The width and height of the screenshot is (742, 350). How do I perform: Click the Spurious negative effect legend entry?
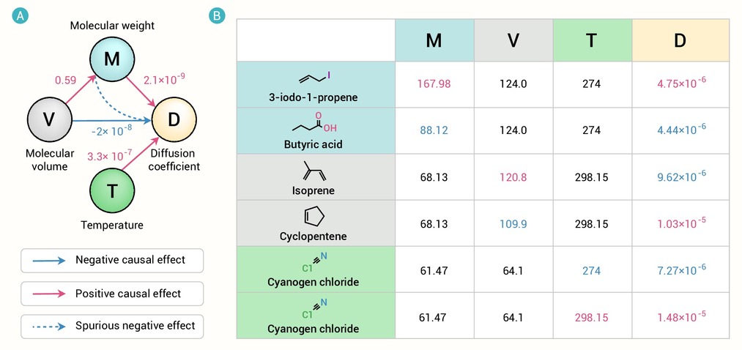tap(112, 327)
